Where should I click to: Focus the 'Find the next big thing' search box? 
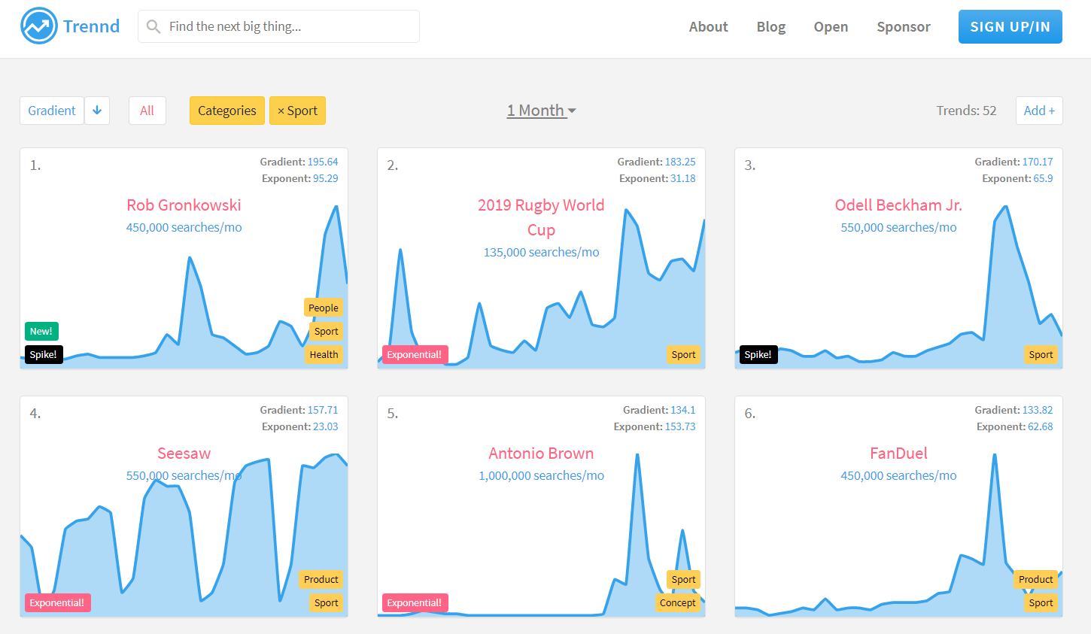coord(278,26)
